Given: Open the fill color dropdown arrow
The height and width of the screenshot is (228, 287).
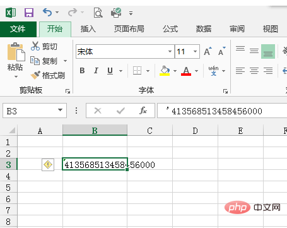Looking at the screenshot, I should [175, 71].
